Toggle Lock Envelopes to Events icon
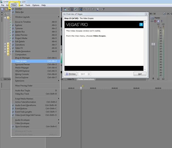 pos(72,9)
